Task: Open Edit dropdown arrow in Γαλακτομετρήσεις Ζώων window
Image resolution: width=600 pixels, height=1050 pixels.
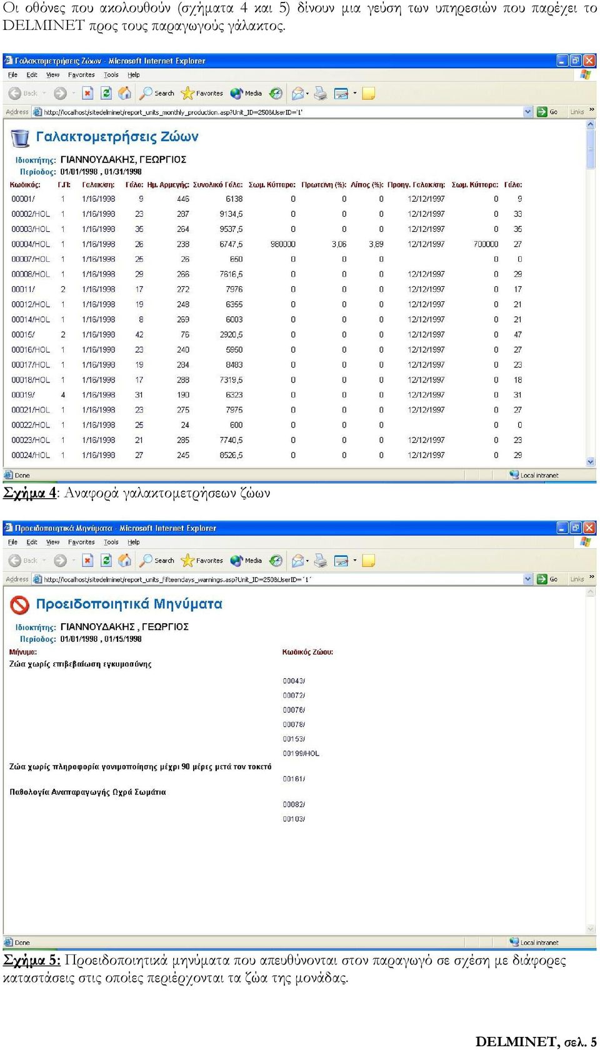Action: 354,93
